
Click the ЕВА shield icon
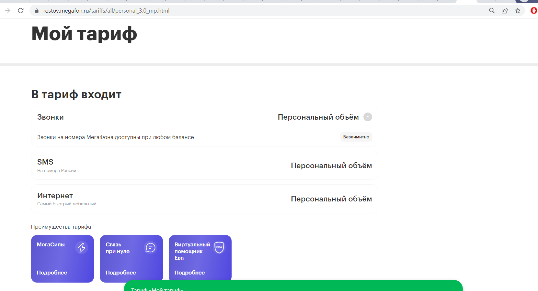(x=219, y=247)
